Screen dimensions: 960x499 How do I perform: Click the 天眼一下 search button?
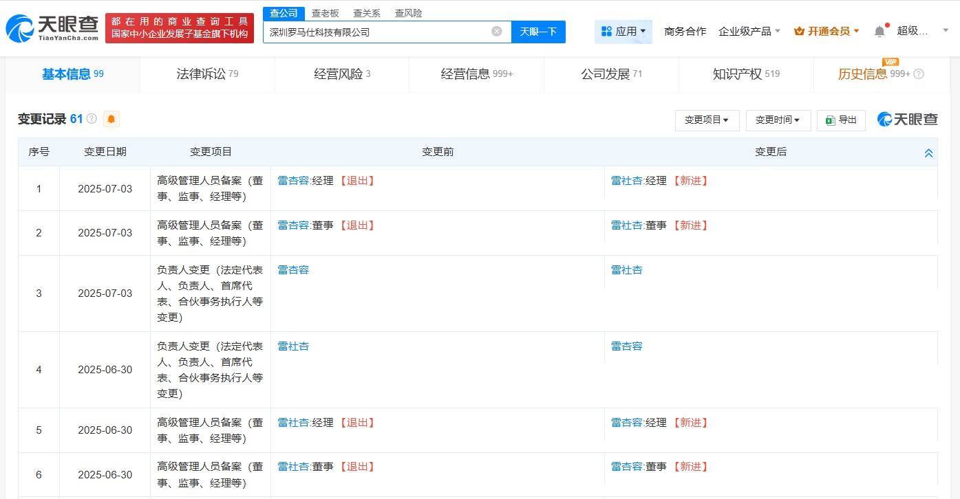[x=538, y=32]
